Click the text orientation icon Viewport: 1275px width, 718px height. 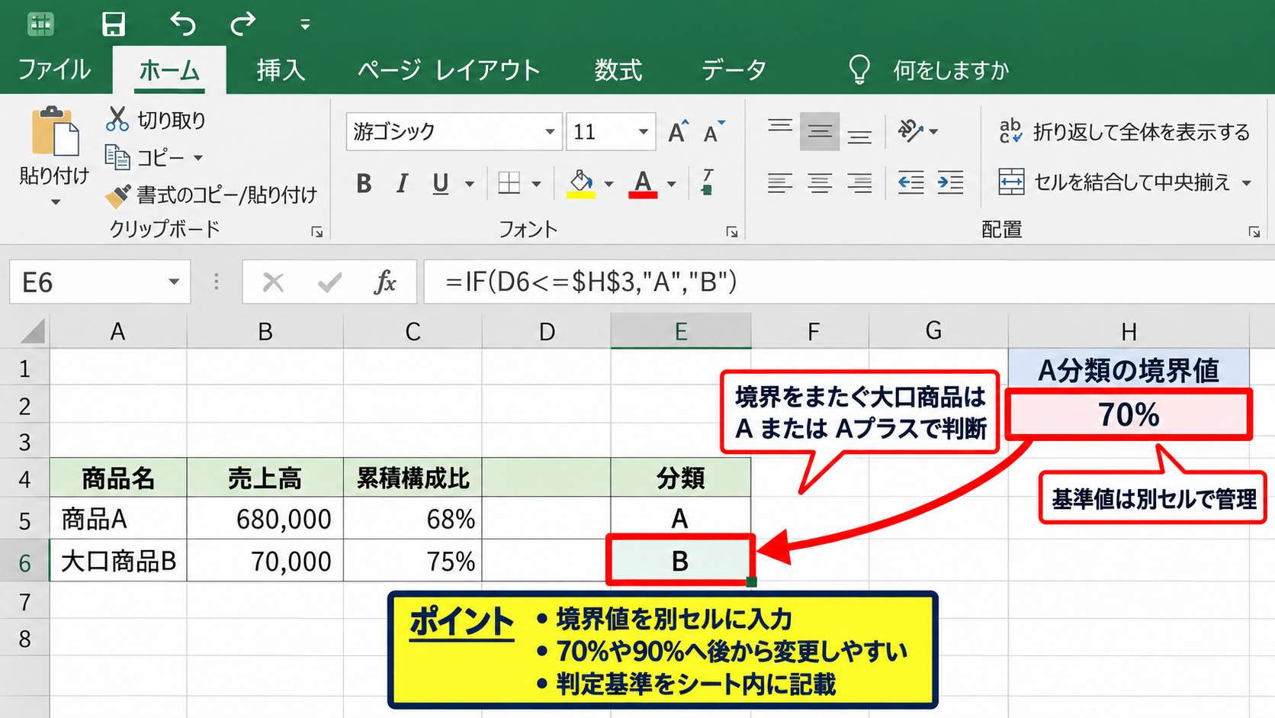point(910,131)
